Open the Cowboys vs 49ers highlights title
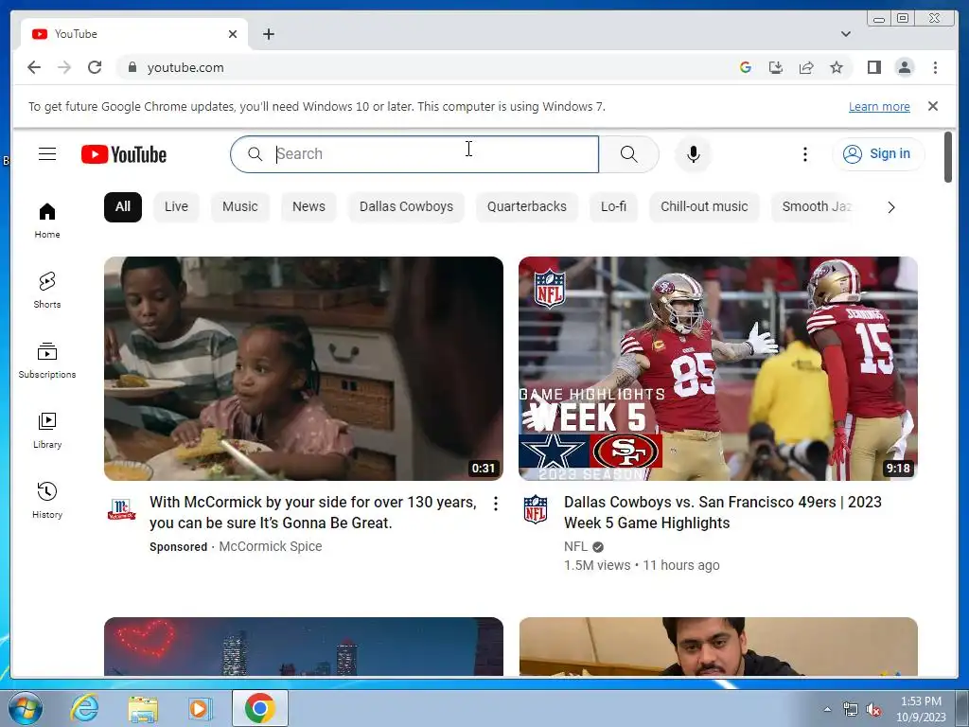Viewport: 969px width, 727px height. (722, 512)
